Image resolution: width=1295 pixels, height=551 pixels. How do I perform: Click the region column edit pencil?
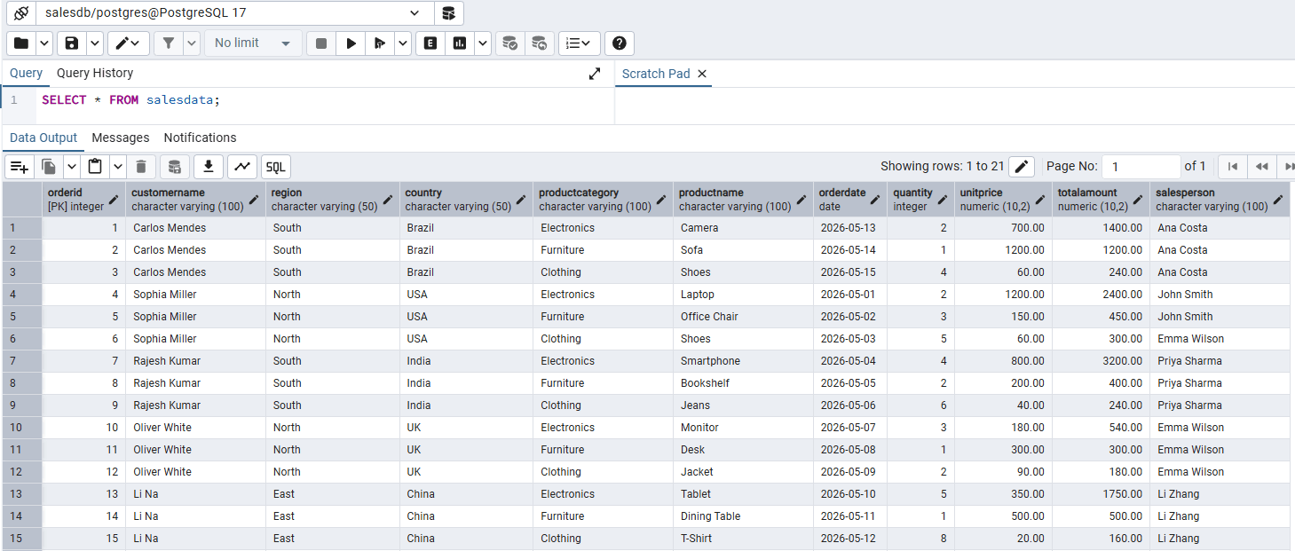[388, 200]
